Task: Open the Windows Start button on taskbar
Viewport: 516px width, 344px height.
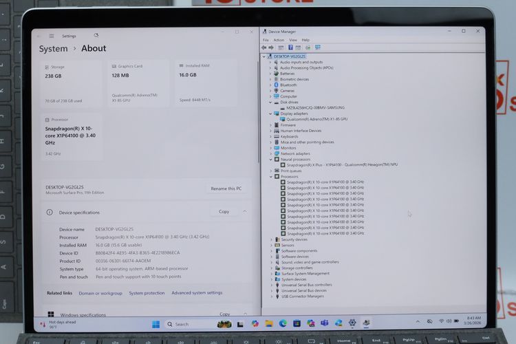Action: tap(155, 323)
